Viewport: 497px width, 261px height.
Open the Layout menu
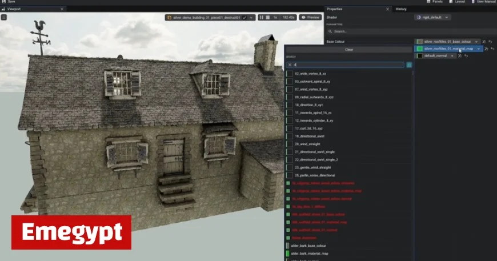(459, 2)
